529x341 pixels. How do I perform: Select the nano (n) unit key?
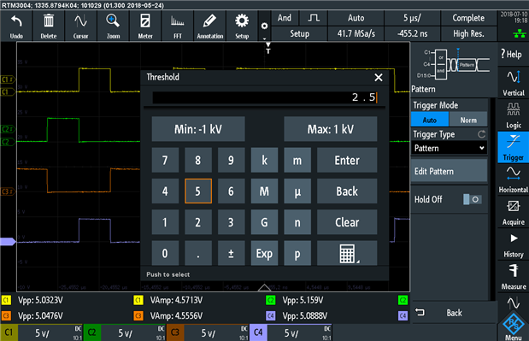(297, 222)
